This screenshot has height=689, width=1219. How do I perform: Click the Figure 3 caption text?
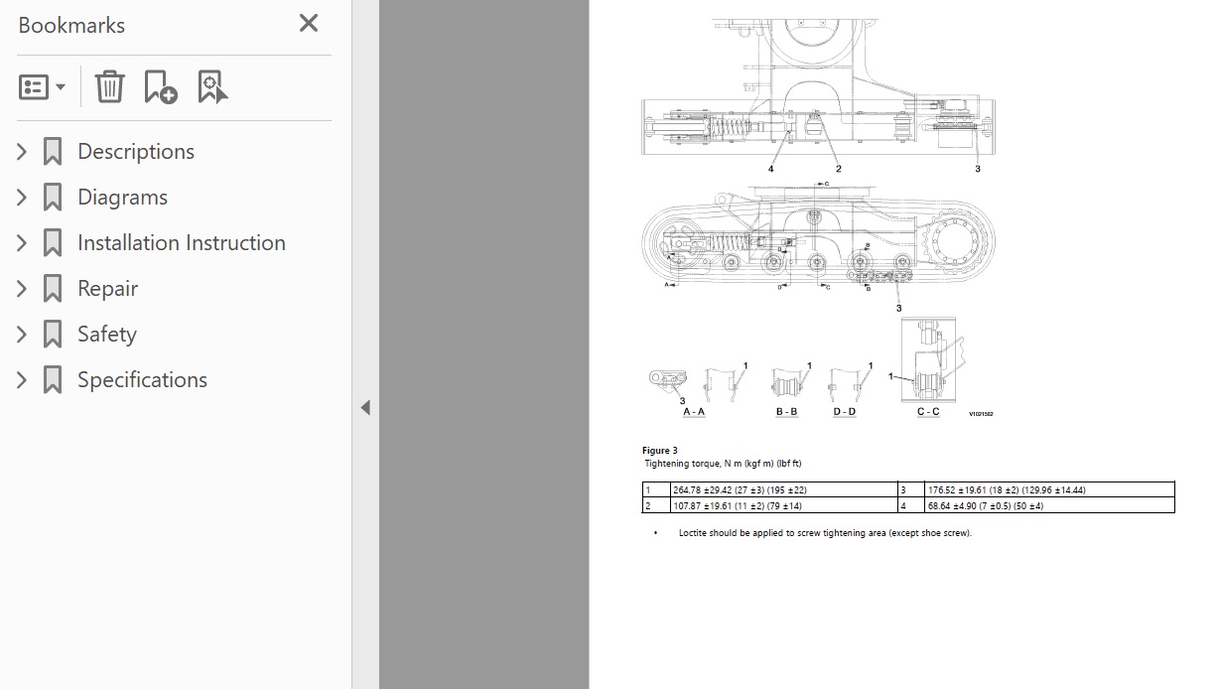coord(660,451)
